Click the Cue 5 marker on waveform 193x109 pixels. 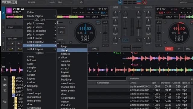click(x=117, y=53)
